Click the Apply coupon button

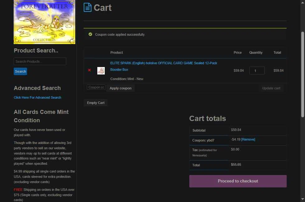(121, 88)
